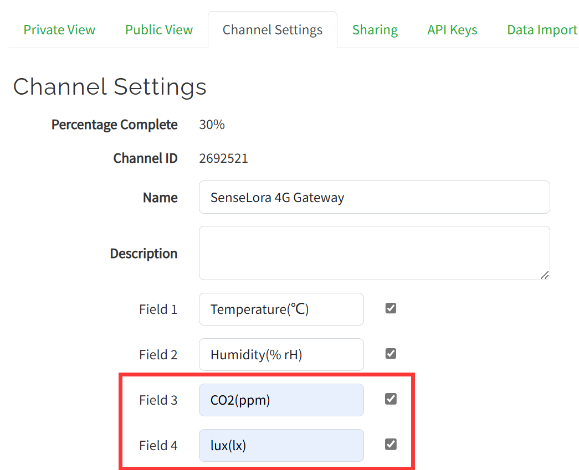Edit the Field 1 Temperature input
Image resolution: width=579 pixels, height=470 pixels.
[x=281, y=309]
